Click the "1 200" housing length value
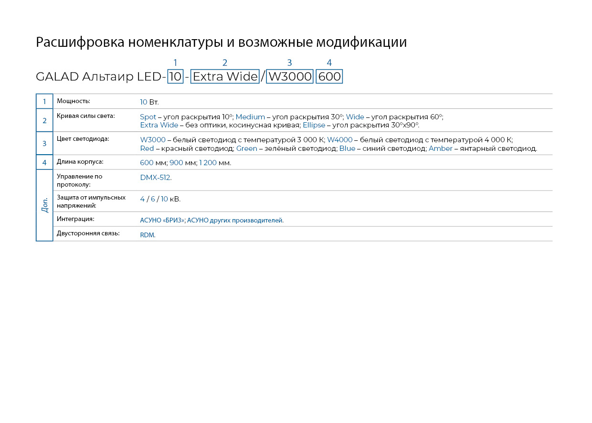 click(208, 163)
